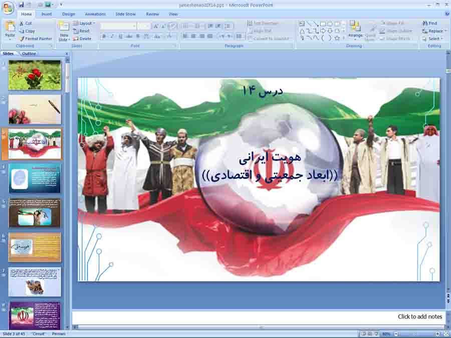This screenshot has height=338, width=451.
Task: Select the red roses slide thumbnail
Action: (x=35, y=75)
